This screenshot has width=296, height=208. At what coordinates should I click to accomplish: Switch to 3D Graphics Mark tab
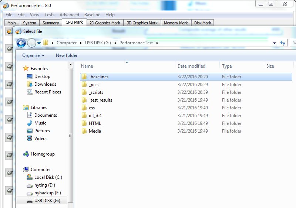[x=142, y=23]
